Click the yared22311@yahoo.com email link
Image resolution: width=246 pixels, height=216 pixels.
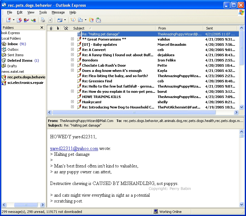74,148
